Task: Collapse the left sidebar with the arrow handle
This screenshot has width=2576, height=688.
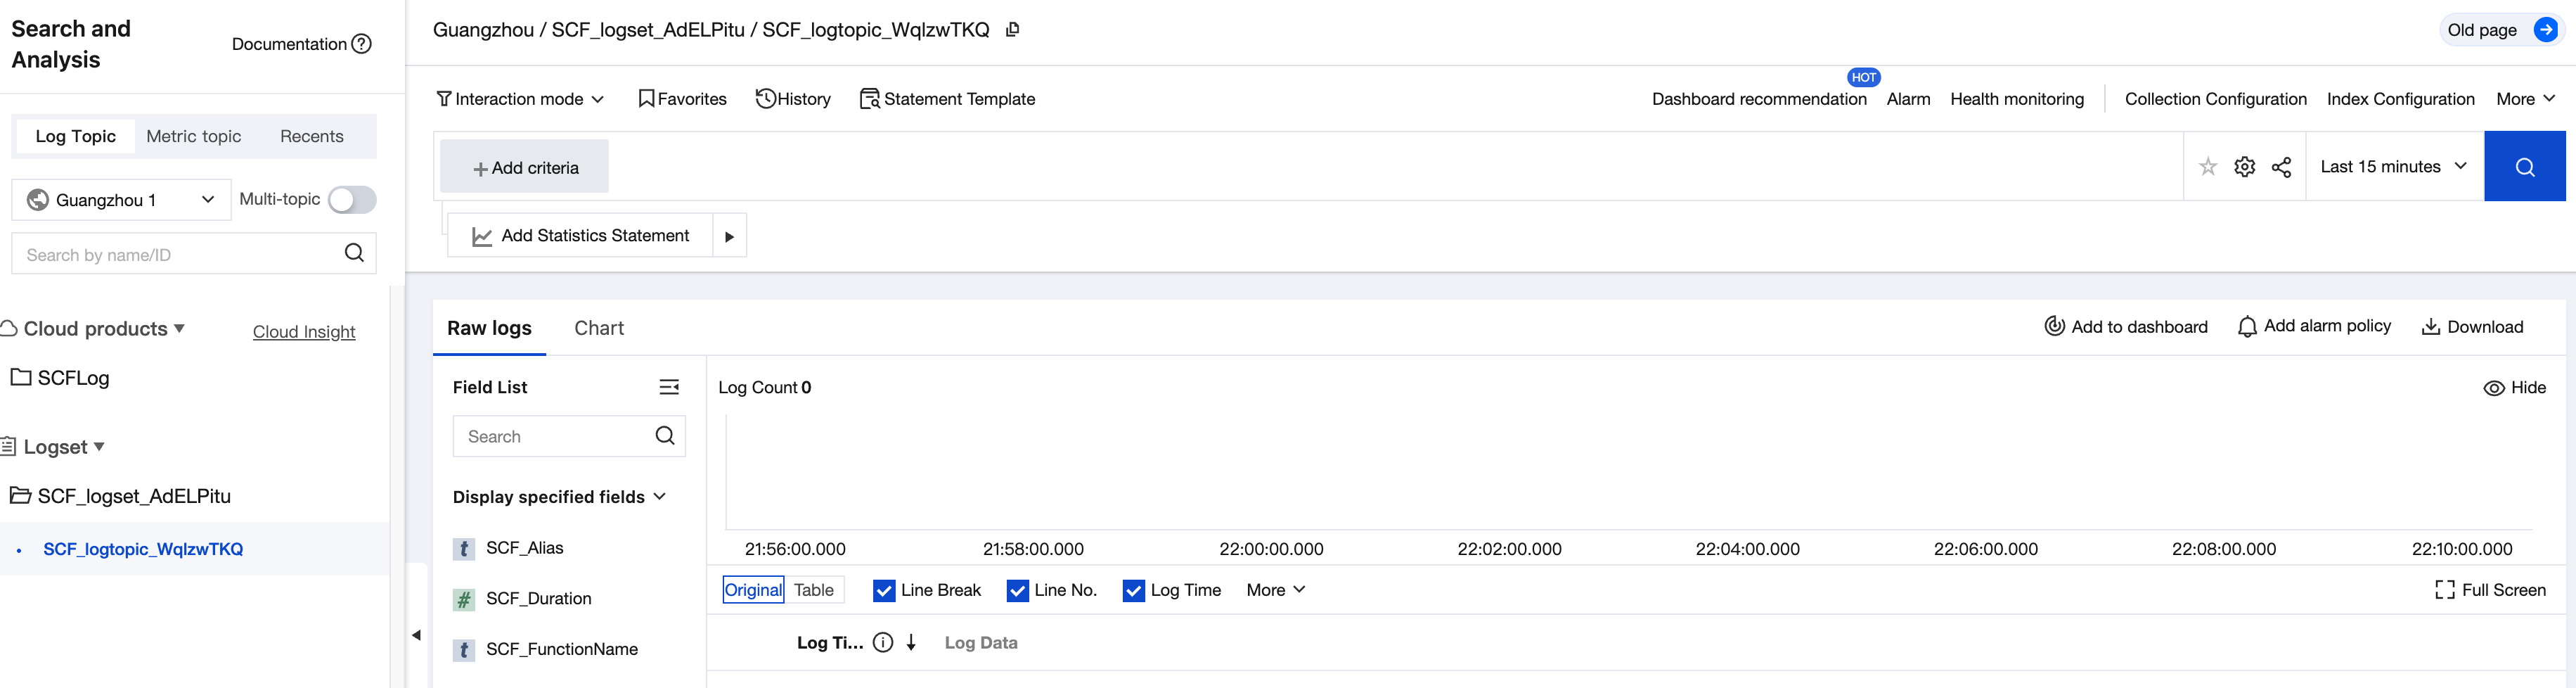Action: click(416, 635)
